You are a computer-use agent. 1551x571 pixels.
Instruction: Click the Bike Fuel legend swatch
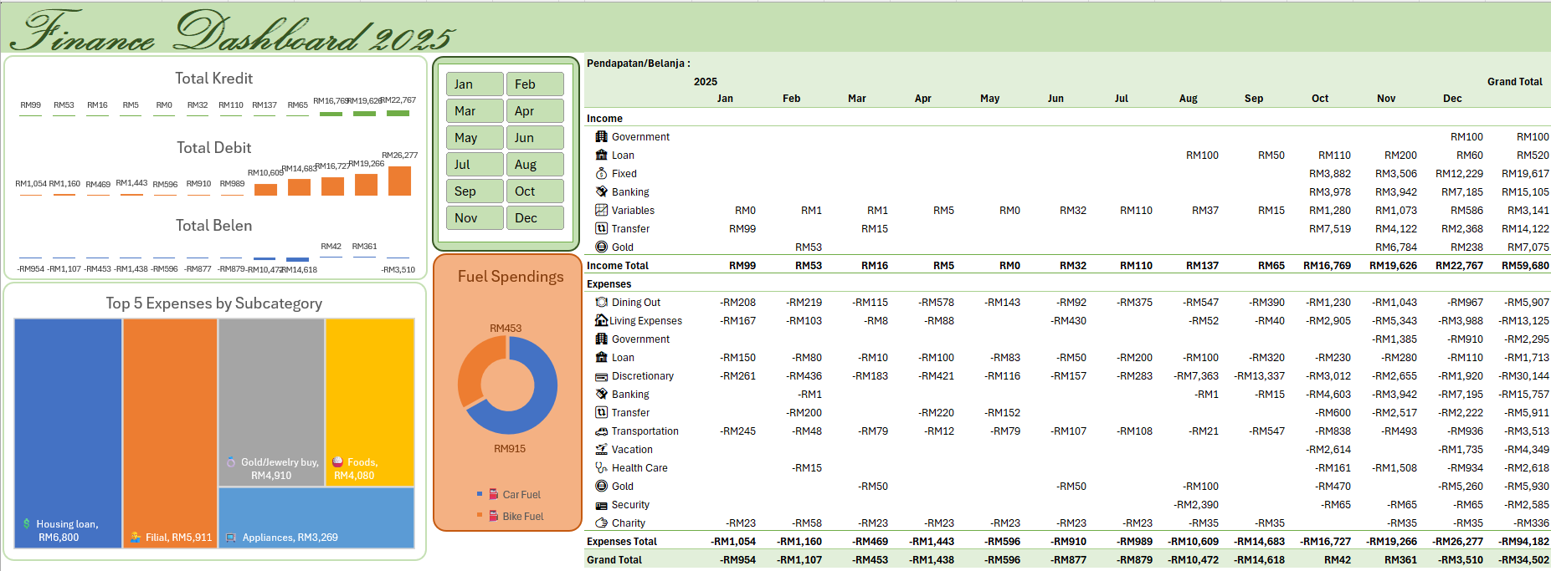tap(480, 516)
